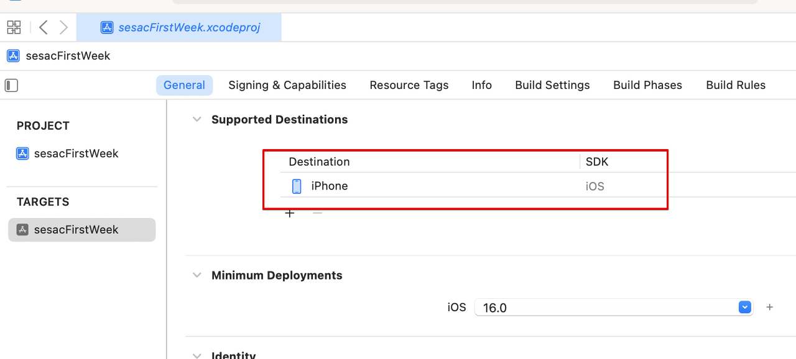Collapse the Identity section chevron
The image size is (796, 359).
pyautogui.click(x=197, y=356)
